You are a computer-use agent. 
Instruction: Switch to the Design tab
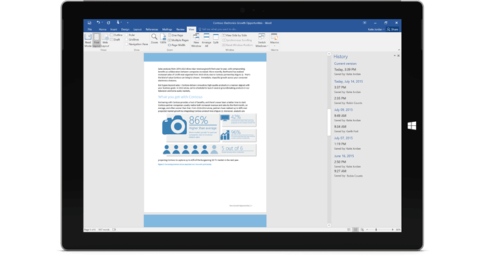[125, 29]
